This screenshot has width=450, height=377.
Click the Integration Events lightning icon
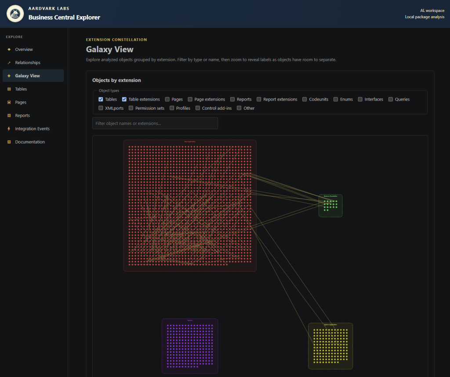pos(9,129)
